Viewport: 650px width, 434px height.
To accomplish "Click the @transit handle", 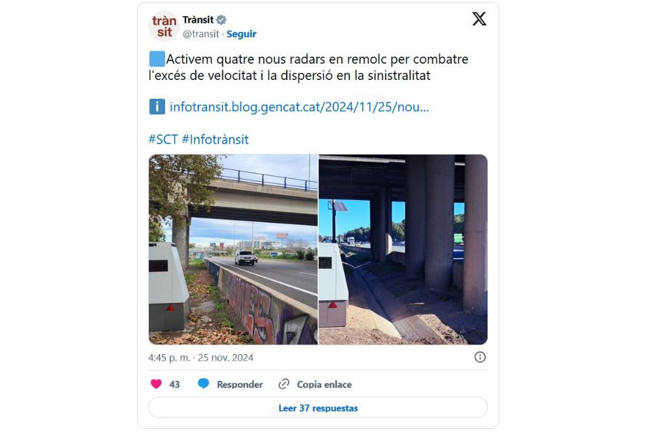I will [201, 34].
